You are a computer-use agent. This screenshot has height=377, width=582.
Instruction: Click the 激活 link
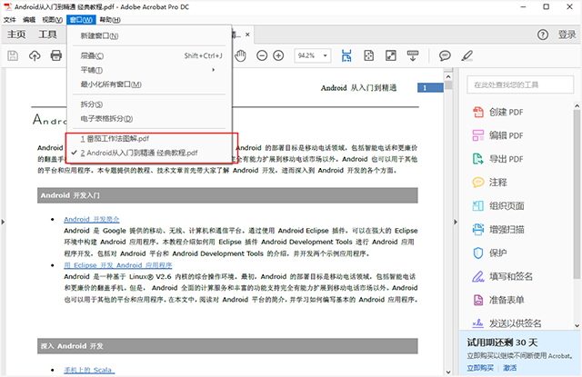click(x=509, y=368)
